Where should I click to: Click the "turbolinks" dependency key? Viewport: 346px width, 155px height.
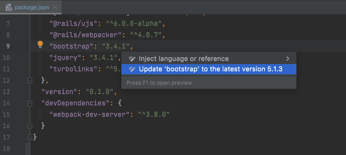pos(73,69)
